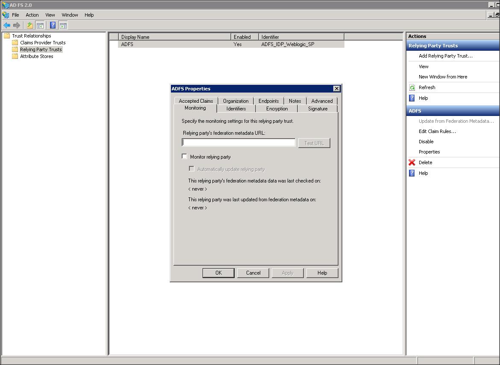This screenshot has width=500, height=365.
Task: Click the red Delete X icon
Action: [x=412, y=162]
